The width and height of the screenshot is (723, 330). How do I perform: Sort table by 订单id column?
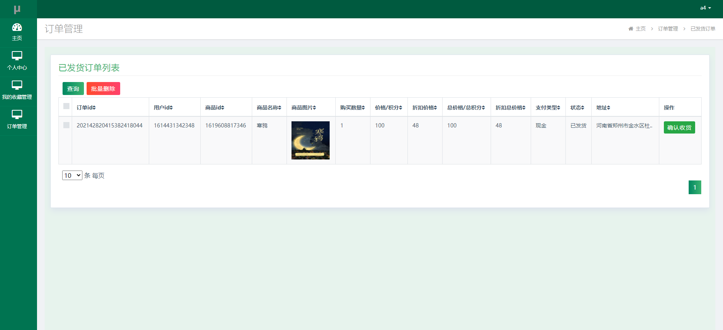pos(86,108)
